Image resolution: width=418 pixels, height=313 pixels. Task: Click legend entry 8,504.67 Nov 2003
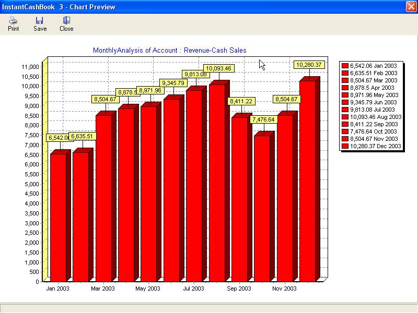pyautogui.click(x=374, y=139)
